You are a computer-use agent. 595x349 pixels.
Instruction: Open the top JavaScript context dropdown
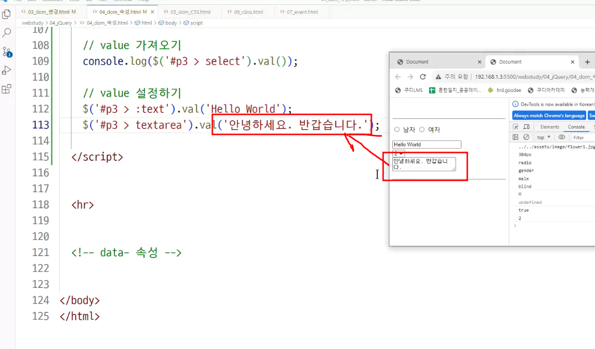[x=543, y=137]
